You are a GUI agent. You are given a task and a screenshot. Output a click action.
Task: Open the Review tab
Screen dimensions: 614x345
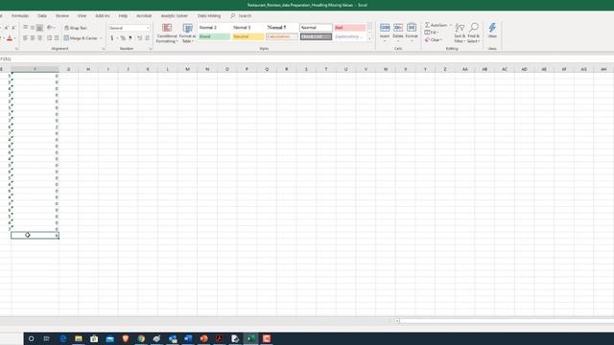click(61, 16)
